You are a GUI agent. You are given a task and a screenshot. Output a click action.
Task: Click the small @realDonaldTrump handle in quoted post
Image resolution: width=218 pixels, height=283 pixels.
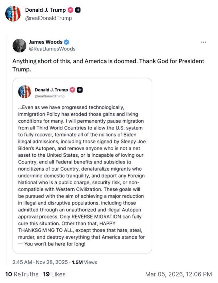coord(49,96)
